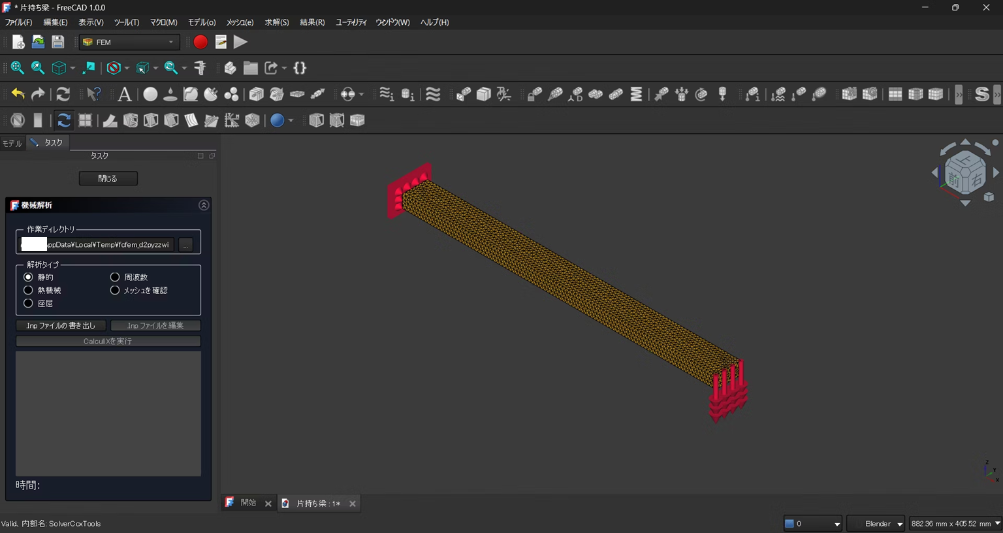The image size is (1003, 533).
Task: Click the red macro record button
Action: 200,42
